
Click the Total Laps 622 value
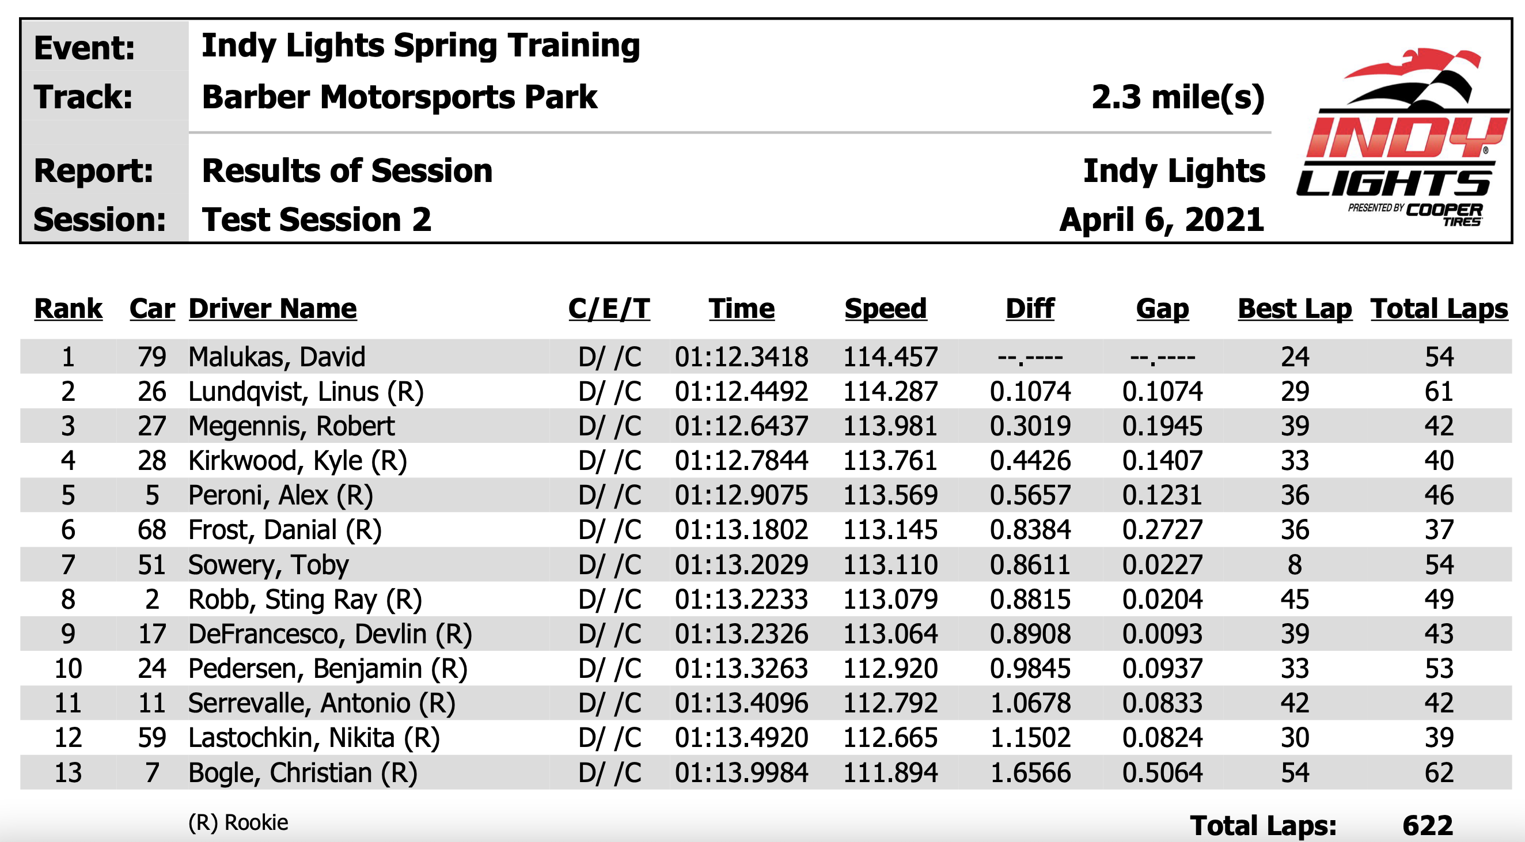tap(1427, 825)
